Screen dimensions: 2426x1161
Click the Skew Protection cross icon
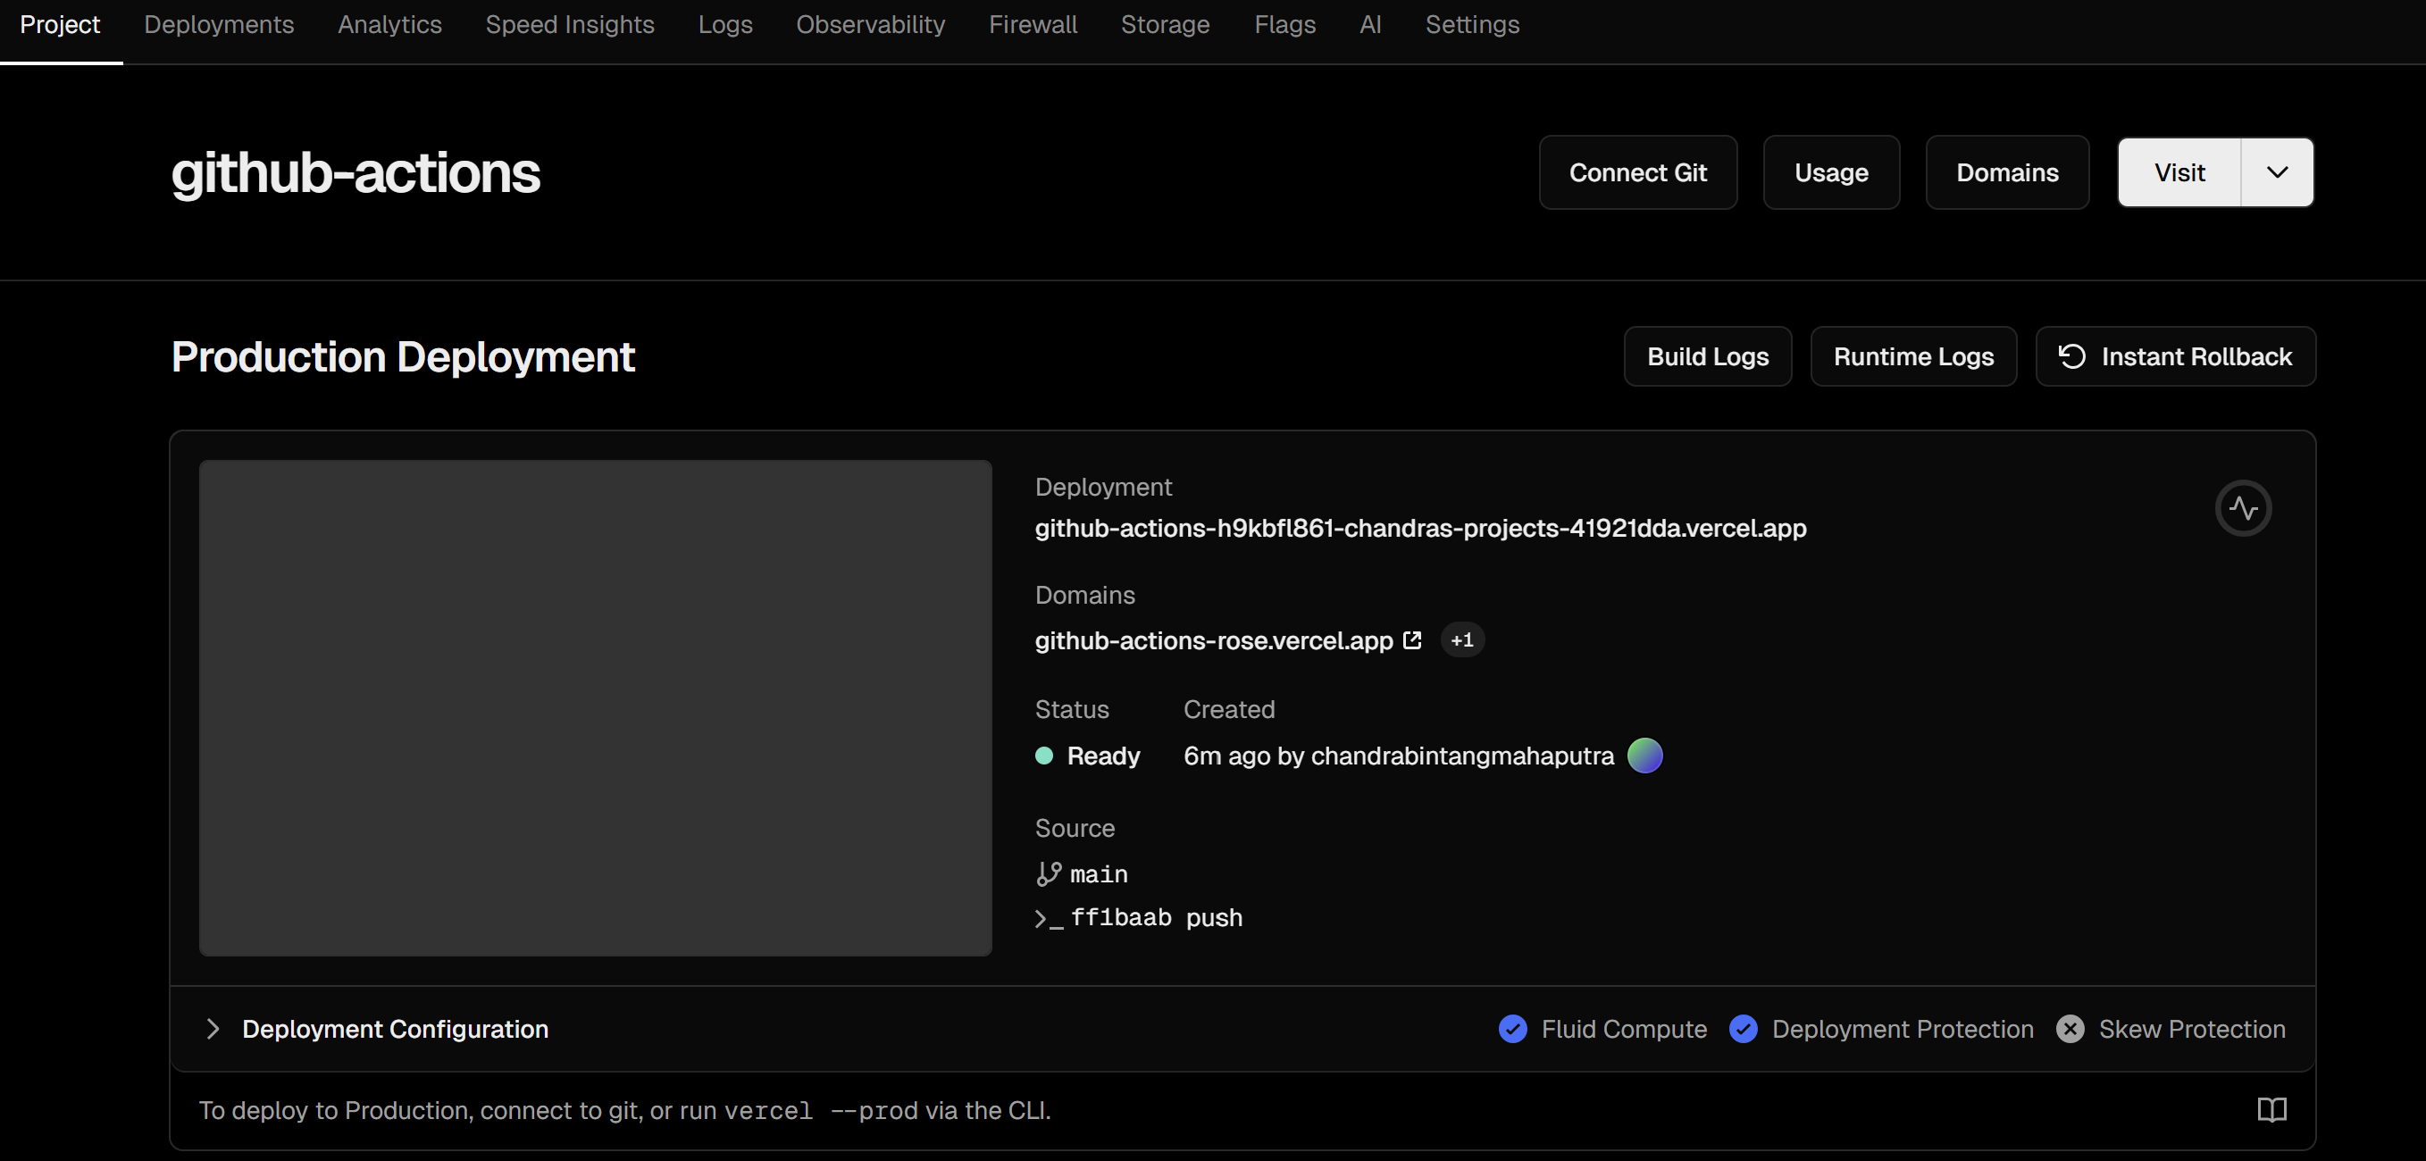[x=2070, y=1029]
